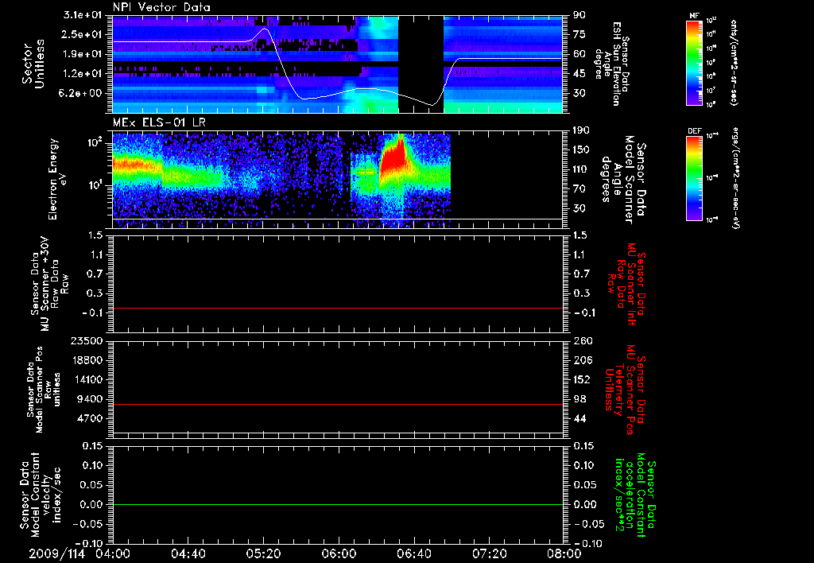The image size is (814, 563).
Task: Click the "05:20" time axis label
Action: coord(263,553)
